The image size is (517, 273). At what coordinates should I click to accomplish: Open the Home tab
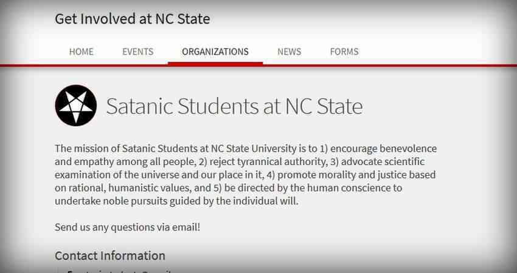point(82,52)
